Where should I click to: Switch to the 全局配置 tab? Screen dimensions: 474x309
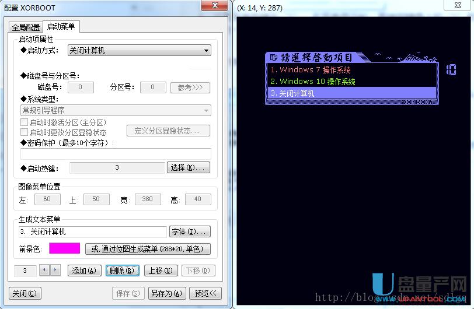point(26,27)
